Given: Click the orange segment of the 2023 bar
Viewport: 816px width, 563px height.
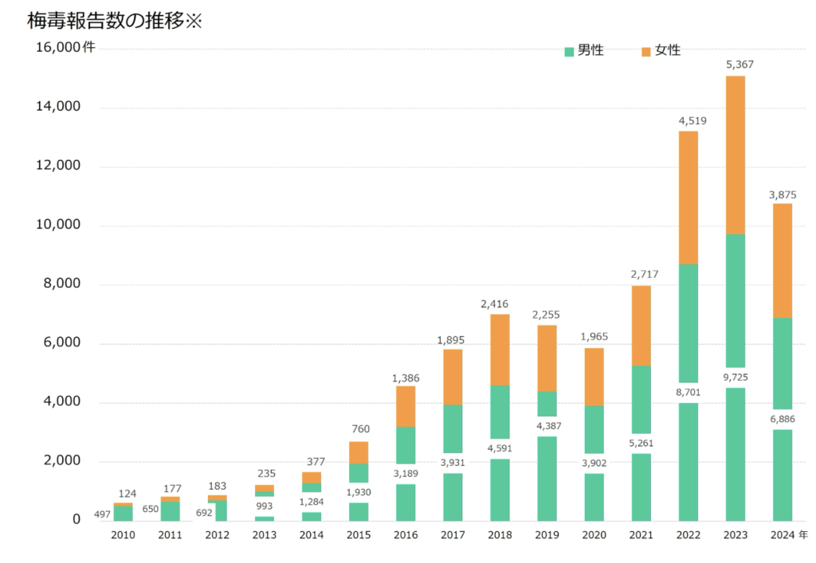Looking at the screenshot, I should [736, 154].
